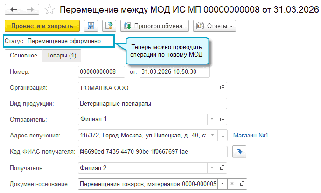Viewport: 321px width, 193px height.
Task: Expand the 'Отчеты' reports dropdown
Action: (215, 26)
